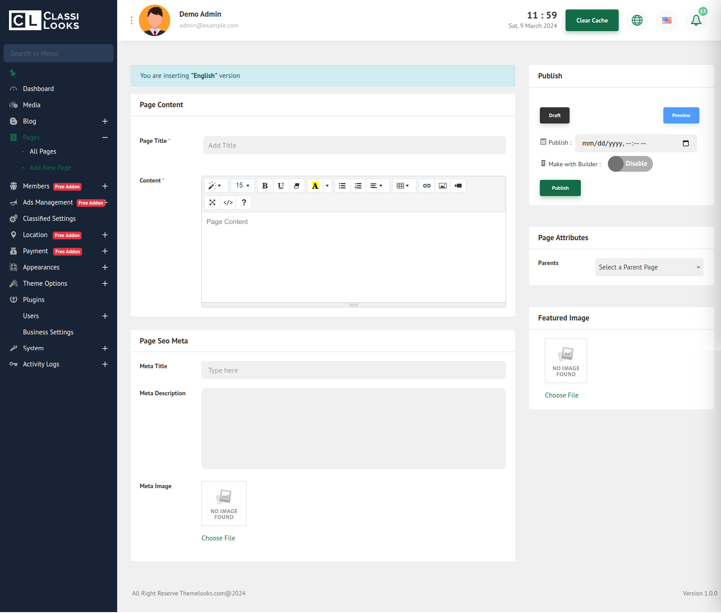This screenshot has height=613, width=721.
Task: Open the publish date calendar picker
Action: pyautogui.click(x=686, y=143)
